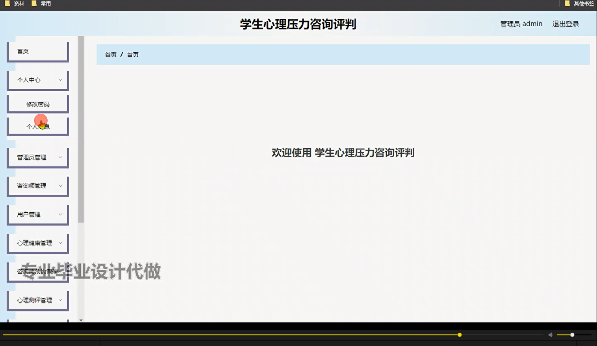Click the 管理员 admin label
The image size is (597, 346).
click(521, 24)
